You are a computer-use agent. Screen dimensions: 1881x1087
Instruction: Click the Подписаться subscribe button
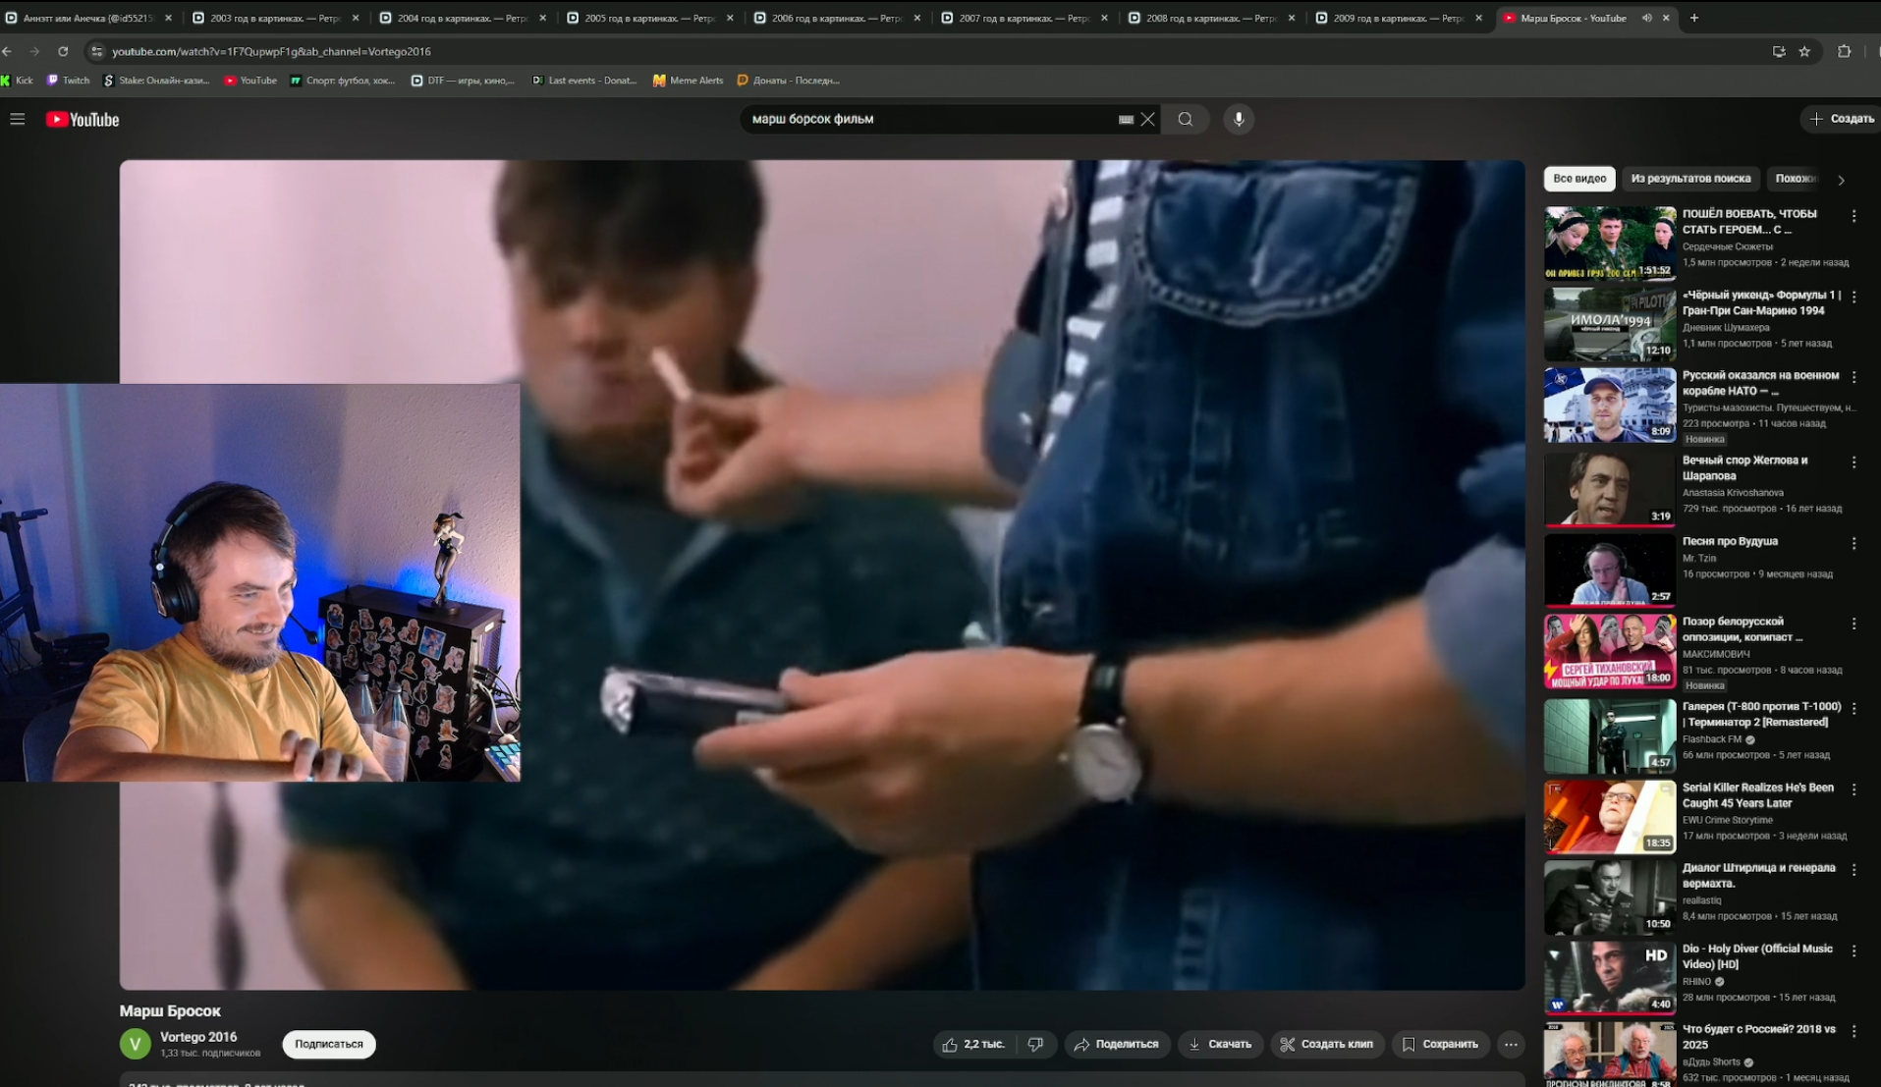coord(329,1044)
